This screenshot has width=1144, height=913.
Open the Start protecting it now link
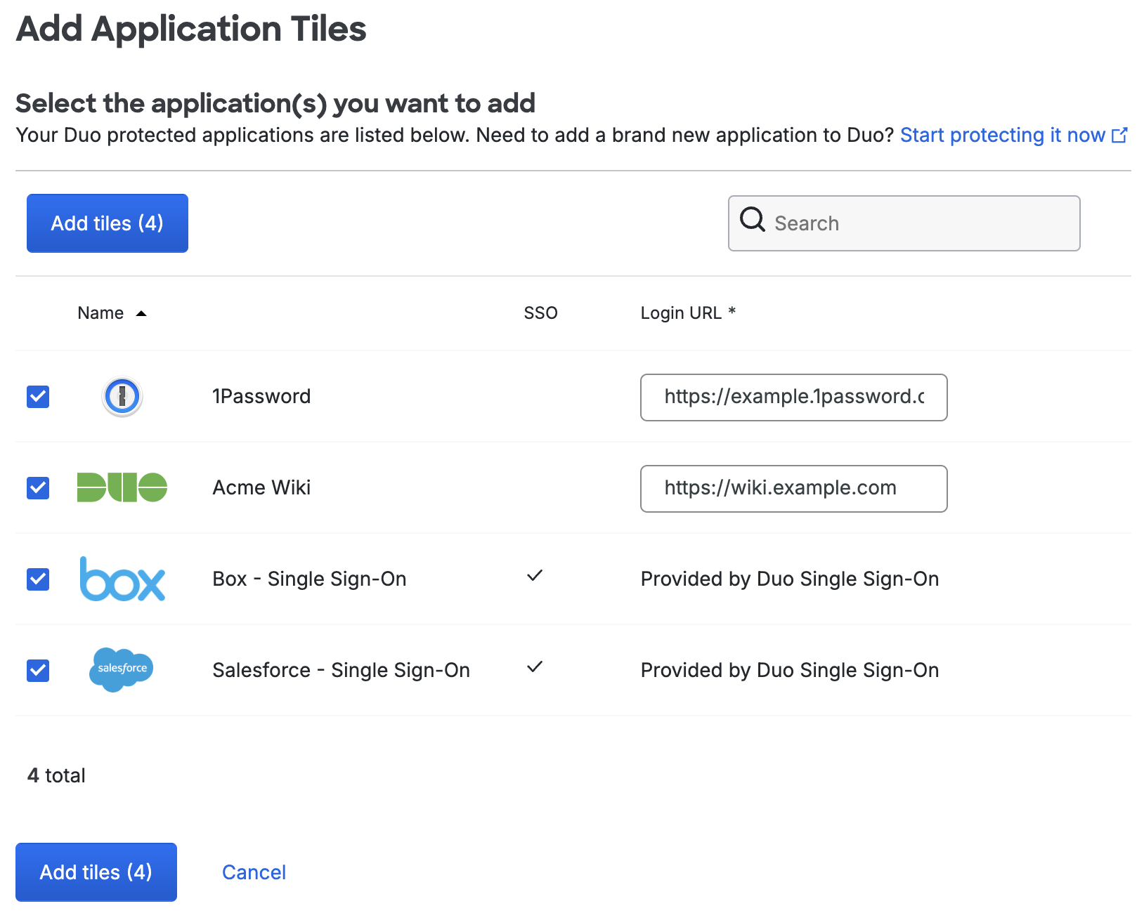pos(1003,135)
